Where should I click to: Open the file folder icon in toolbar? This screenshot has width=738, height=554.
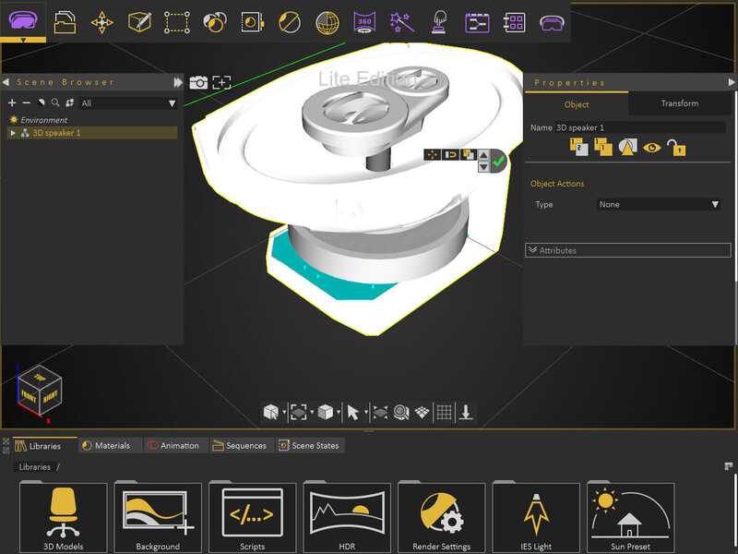pyautogui.click(x=65, y=20)
